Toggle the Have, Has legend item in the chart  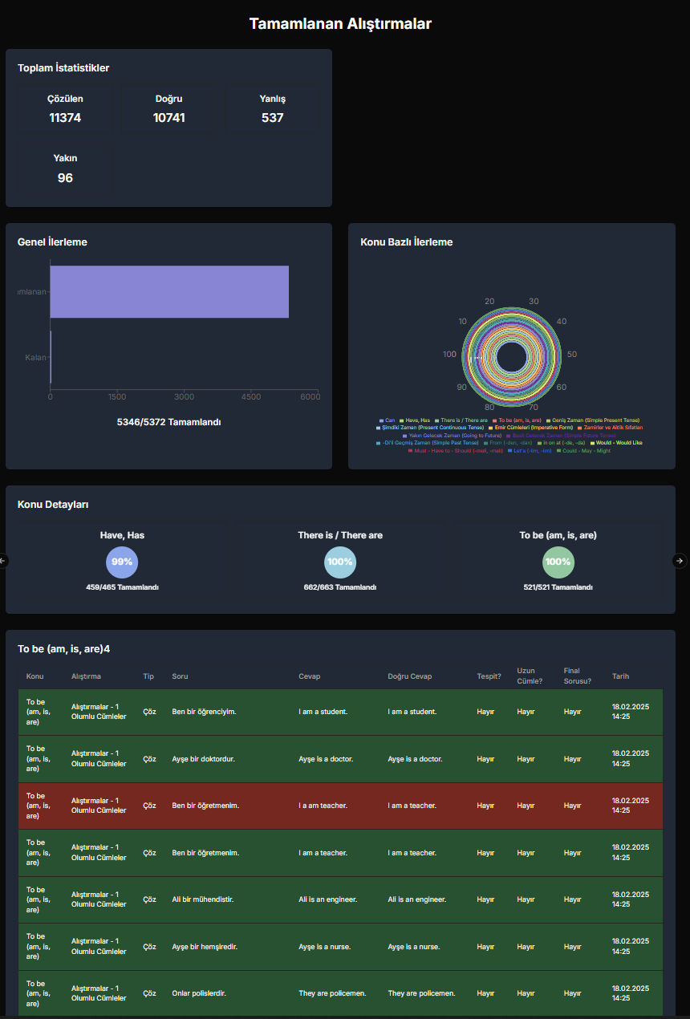tap(415, 420)
